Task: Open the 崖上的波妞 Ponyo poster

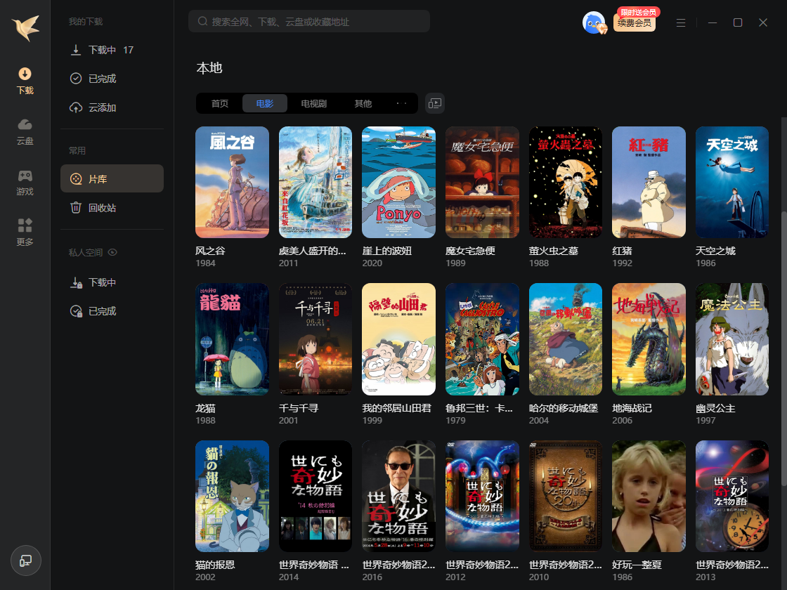Action: click(398, 182)
